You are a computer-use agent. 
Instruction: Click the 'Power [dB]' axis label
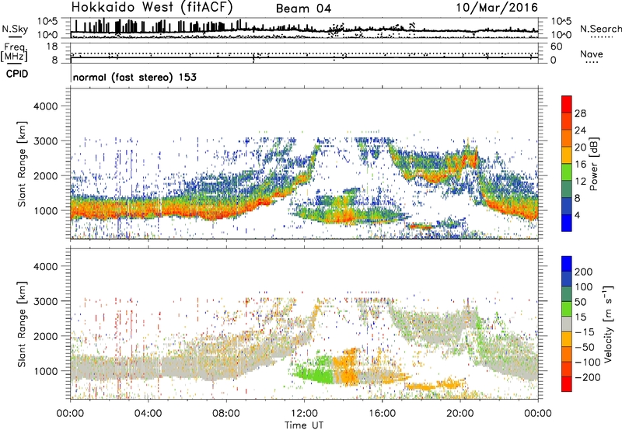pyautogui.click(x=593, y=164)
